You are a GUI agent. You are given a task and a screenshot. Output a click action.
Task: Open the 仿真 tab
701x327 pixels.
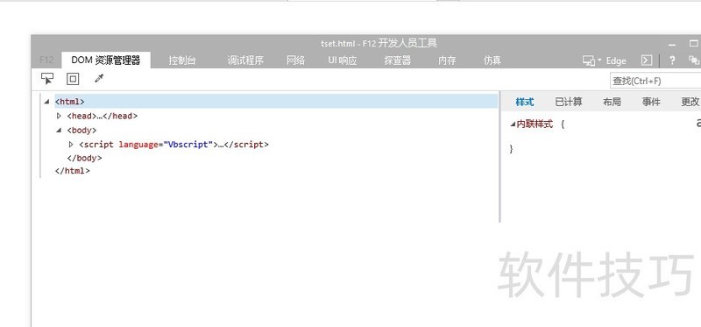(492, 60)
